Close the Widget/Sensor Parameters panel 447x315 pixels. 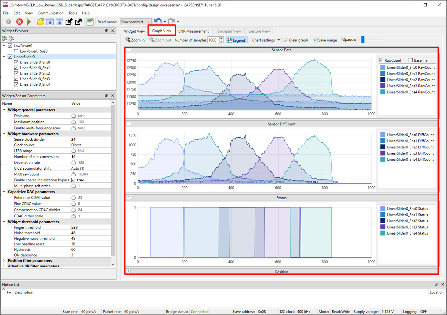click(113, 96)
